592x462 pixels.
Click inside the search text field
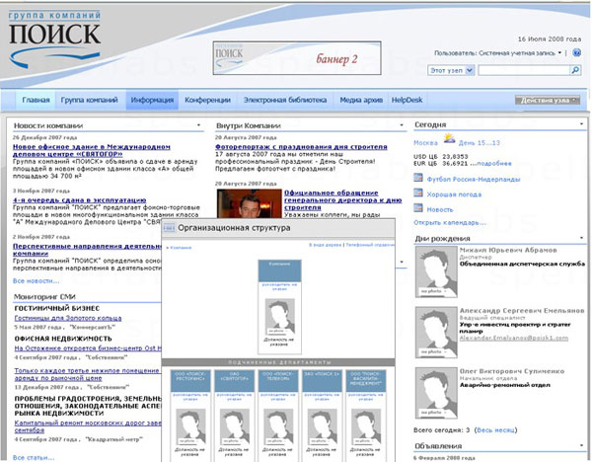(524, 70)
